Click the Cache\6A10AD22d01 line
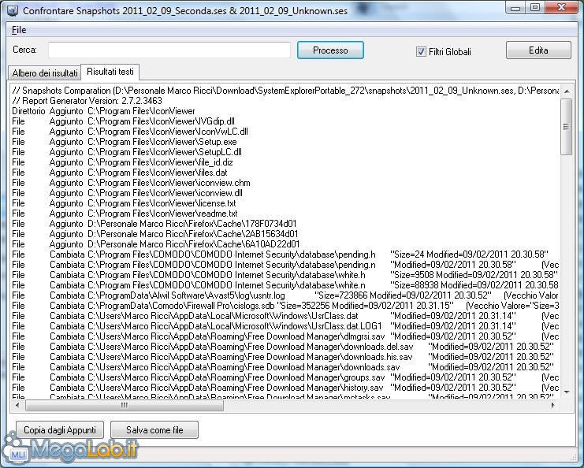Image resolution: width=584 pixels, height=468 pixels. [156, 244]
